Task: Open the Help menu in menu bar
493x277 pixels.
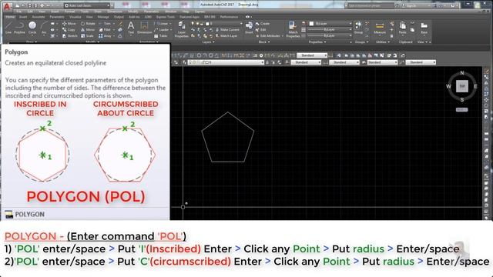Action: tap(186, 12)
